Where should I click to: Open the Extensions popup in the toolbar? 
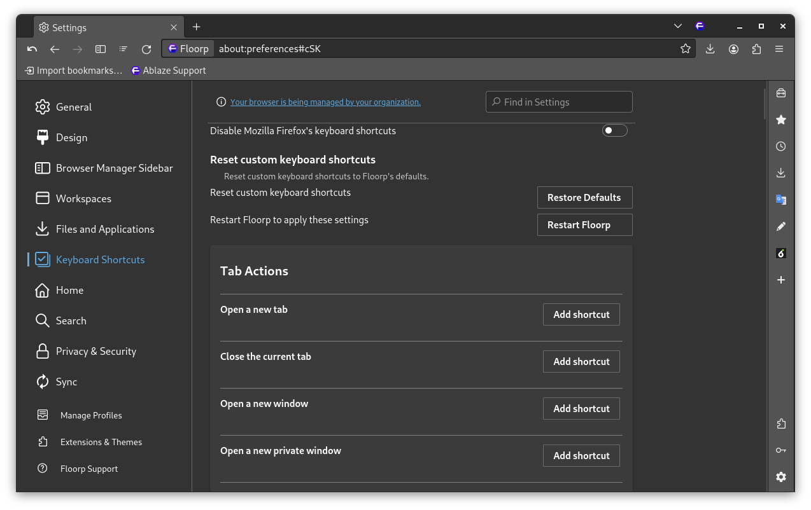click(756, 48)
